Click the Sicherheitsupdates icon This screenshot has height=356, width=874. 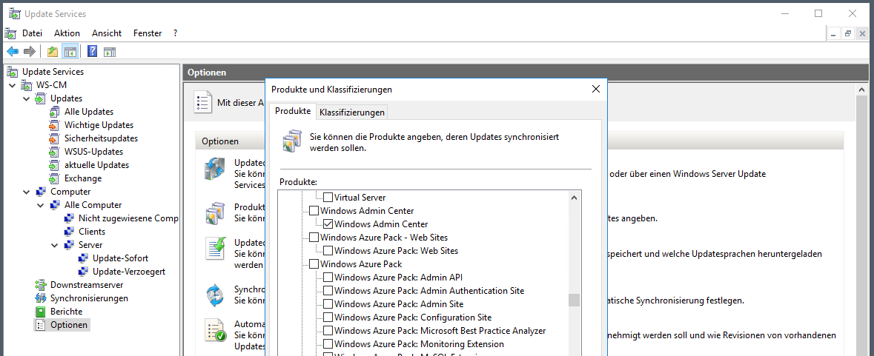[54, 138]
